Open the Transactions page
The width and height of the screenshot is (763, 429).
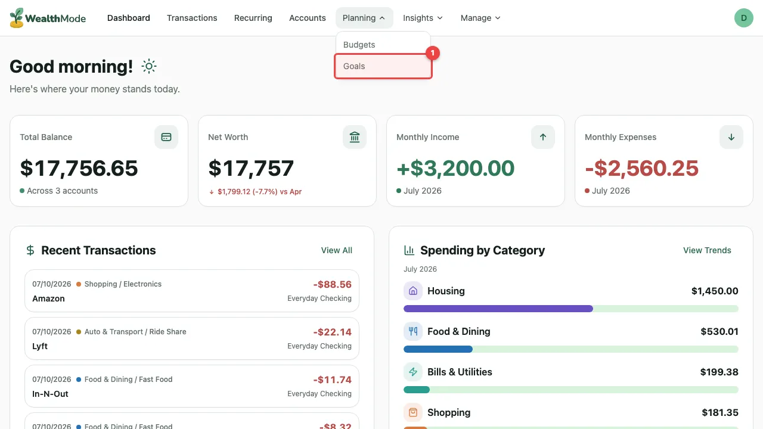click(192, 18)
